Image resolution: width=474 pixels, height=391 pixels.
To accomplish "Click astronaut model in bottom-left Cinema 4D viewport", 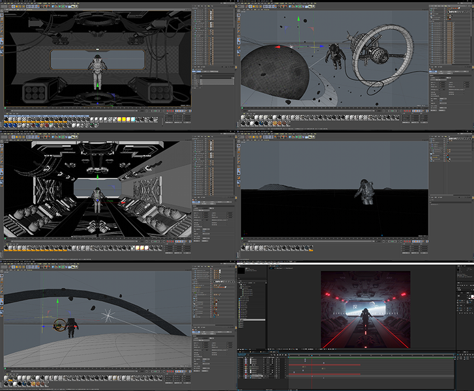I will [x=72, y=328].
